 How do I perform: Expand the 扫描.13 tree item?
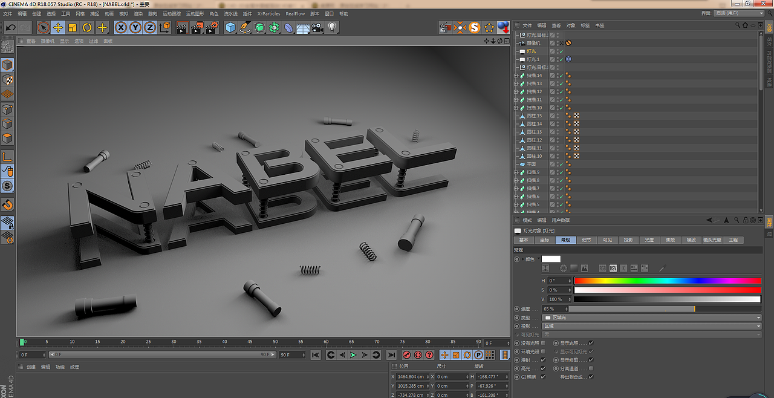[x=516, y=83]
